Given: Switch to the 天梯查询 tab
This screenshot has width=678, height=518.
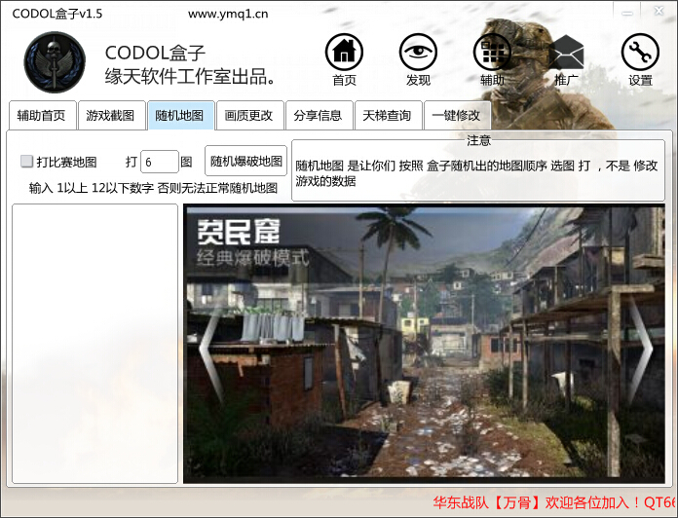Looking at the screenshot, I should tap(388, 116).
